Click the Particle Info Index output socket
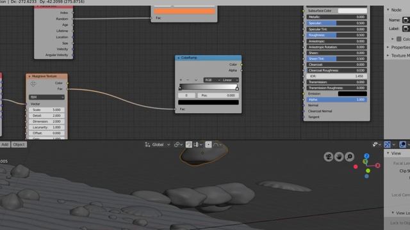410x230 pixels. point(73,13)
